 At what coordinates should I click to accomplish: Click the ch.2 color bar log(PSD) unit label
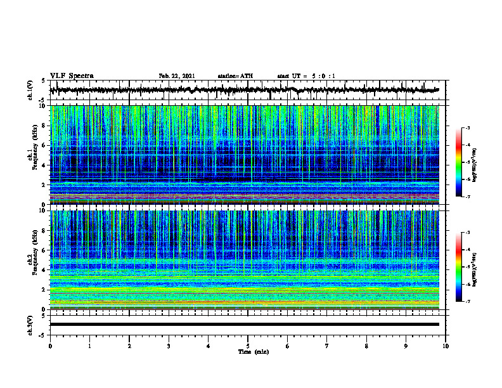point(475,269)
